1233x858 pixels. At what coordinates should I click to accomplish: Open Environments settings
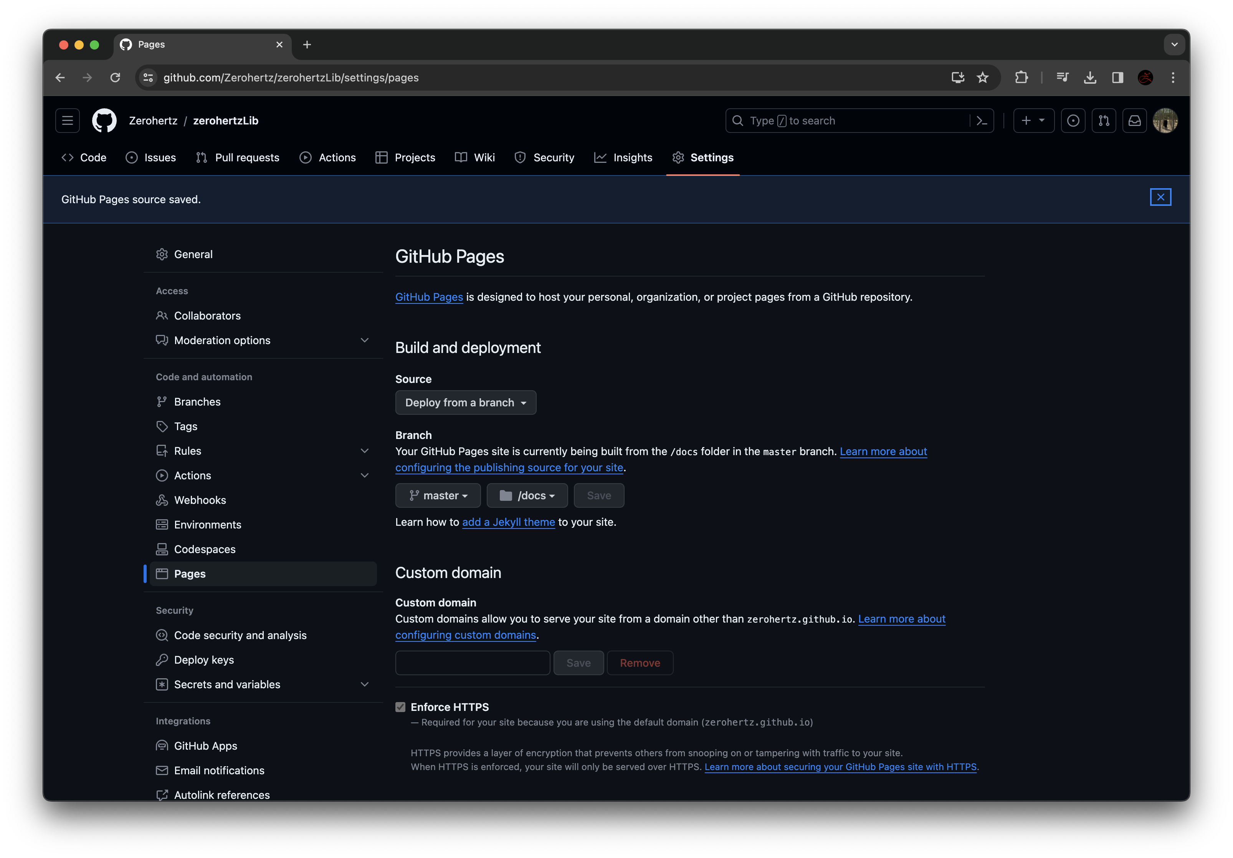[x=263, y=524]
